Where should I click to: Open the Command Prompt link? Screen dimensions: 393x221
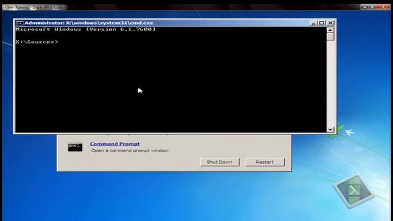[115, 144]
